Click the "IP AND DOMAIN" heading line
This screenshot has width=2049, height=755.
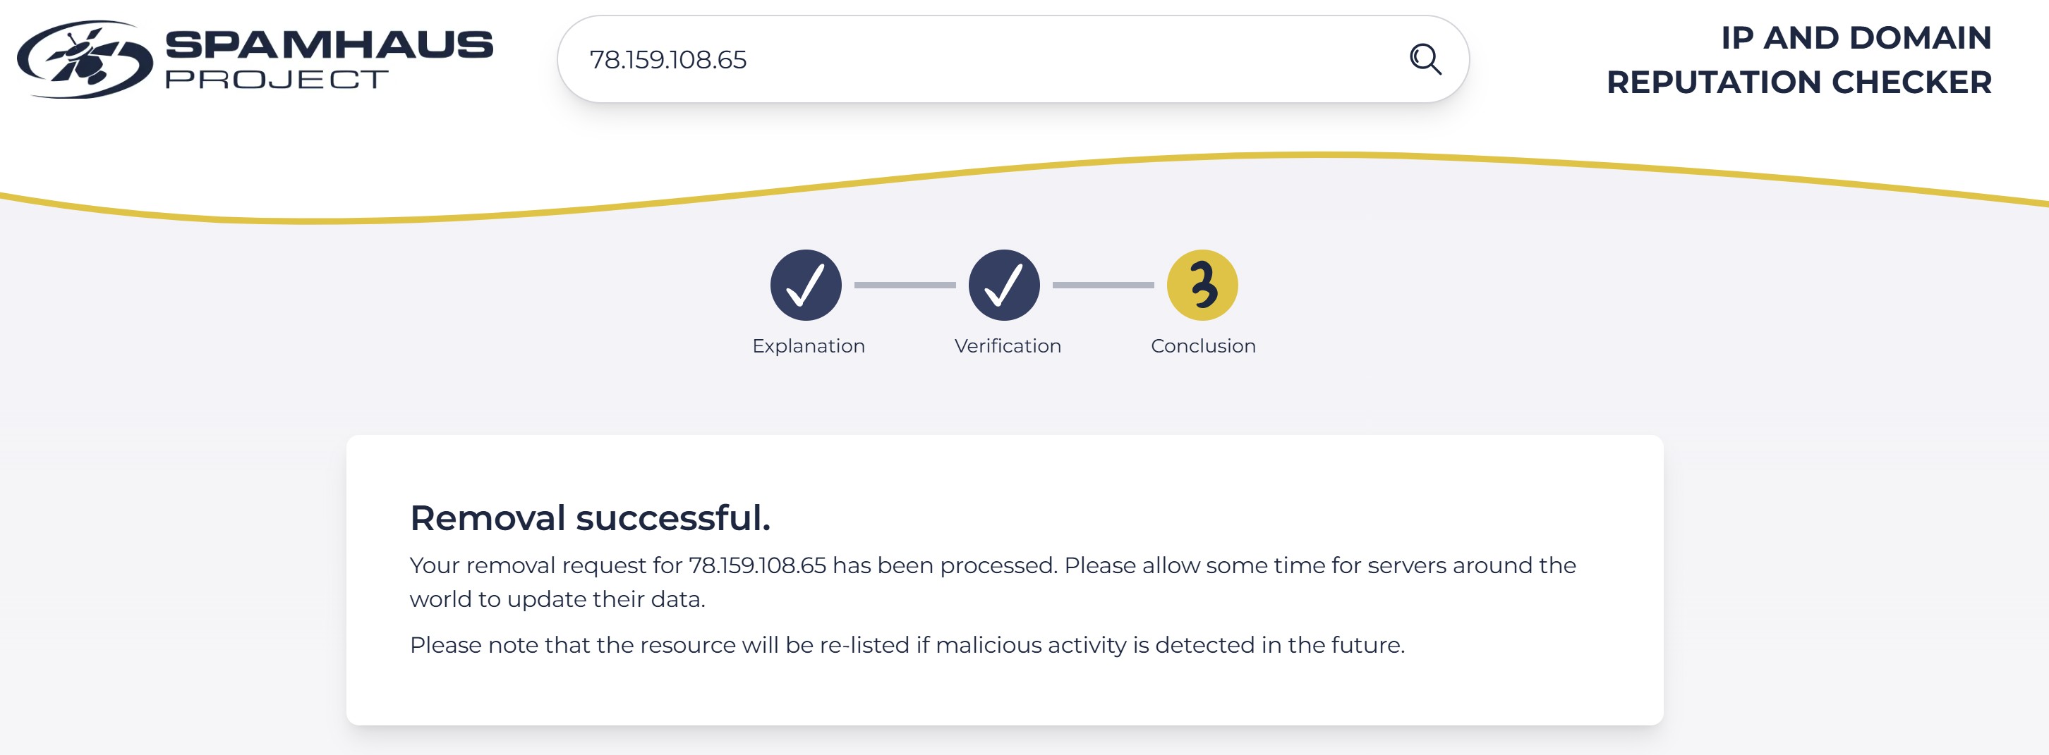(x=1856, y=37)
